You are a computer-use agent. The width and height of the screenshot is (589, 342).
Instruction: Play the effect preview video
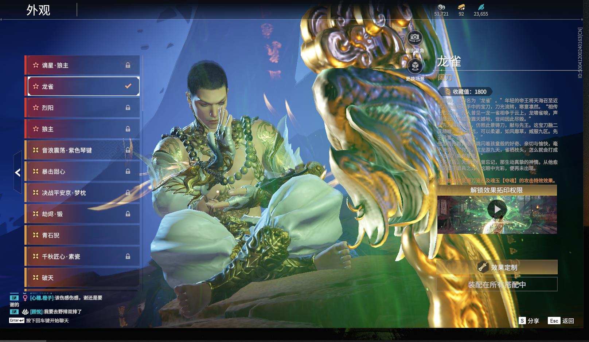(x=497, y=209)
